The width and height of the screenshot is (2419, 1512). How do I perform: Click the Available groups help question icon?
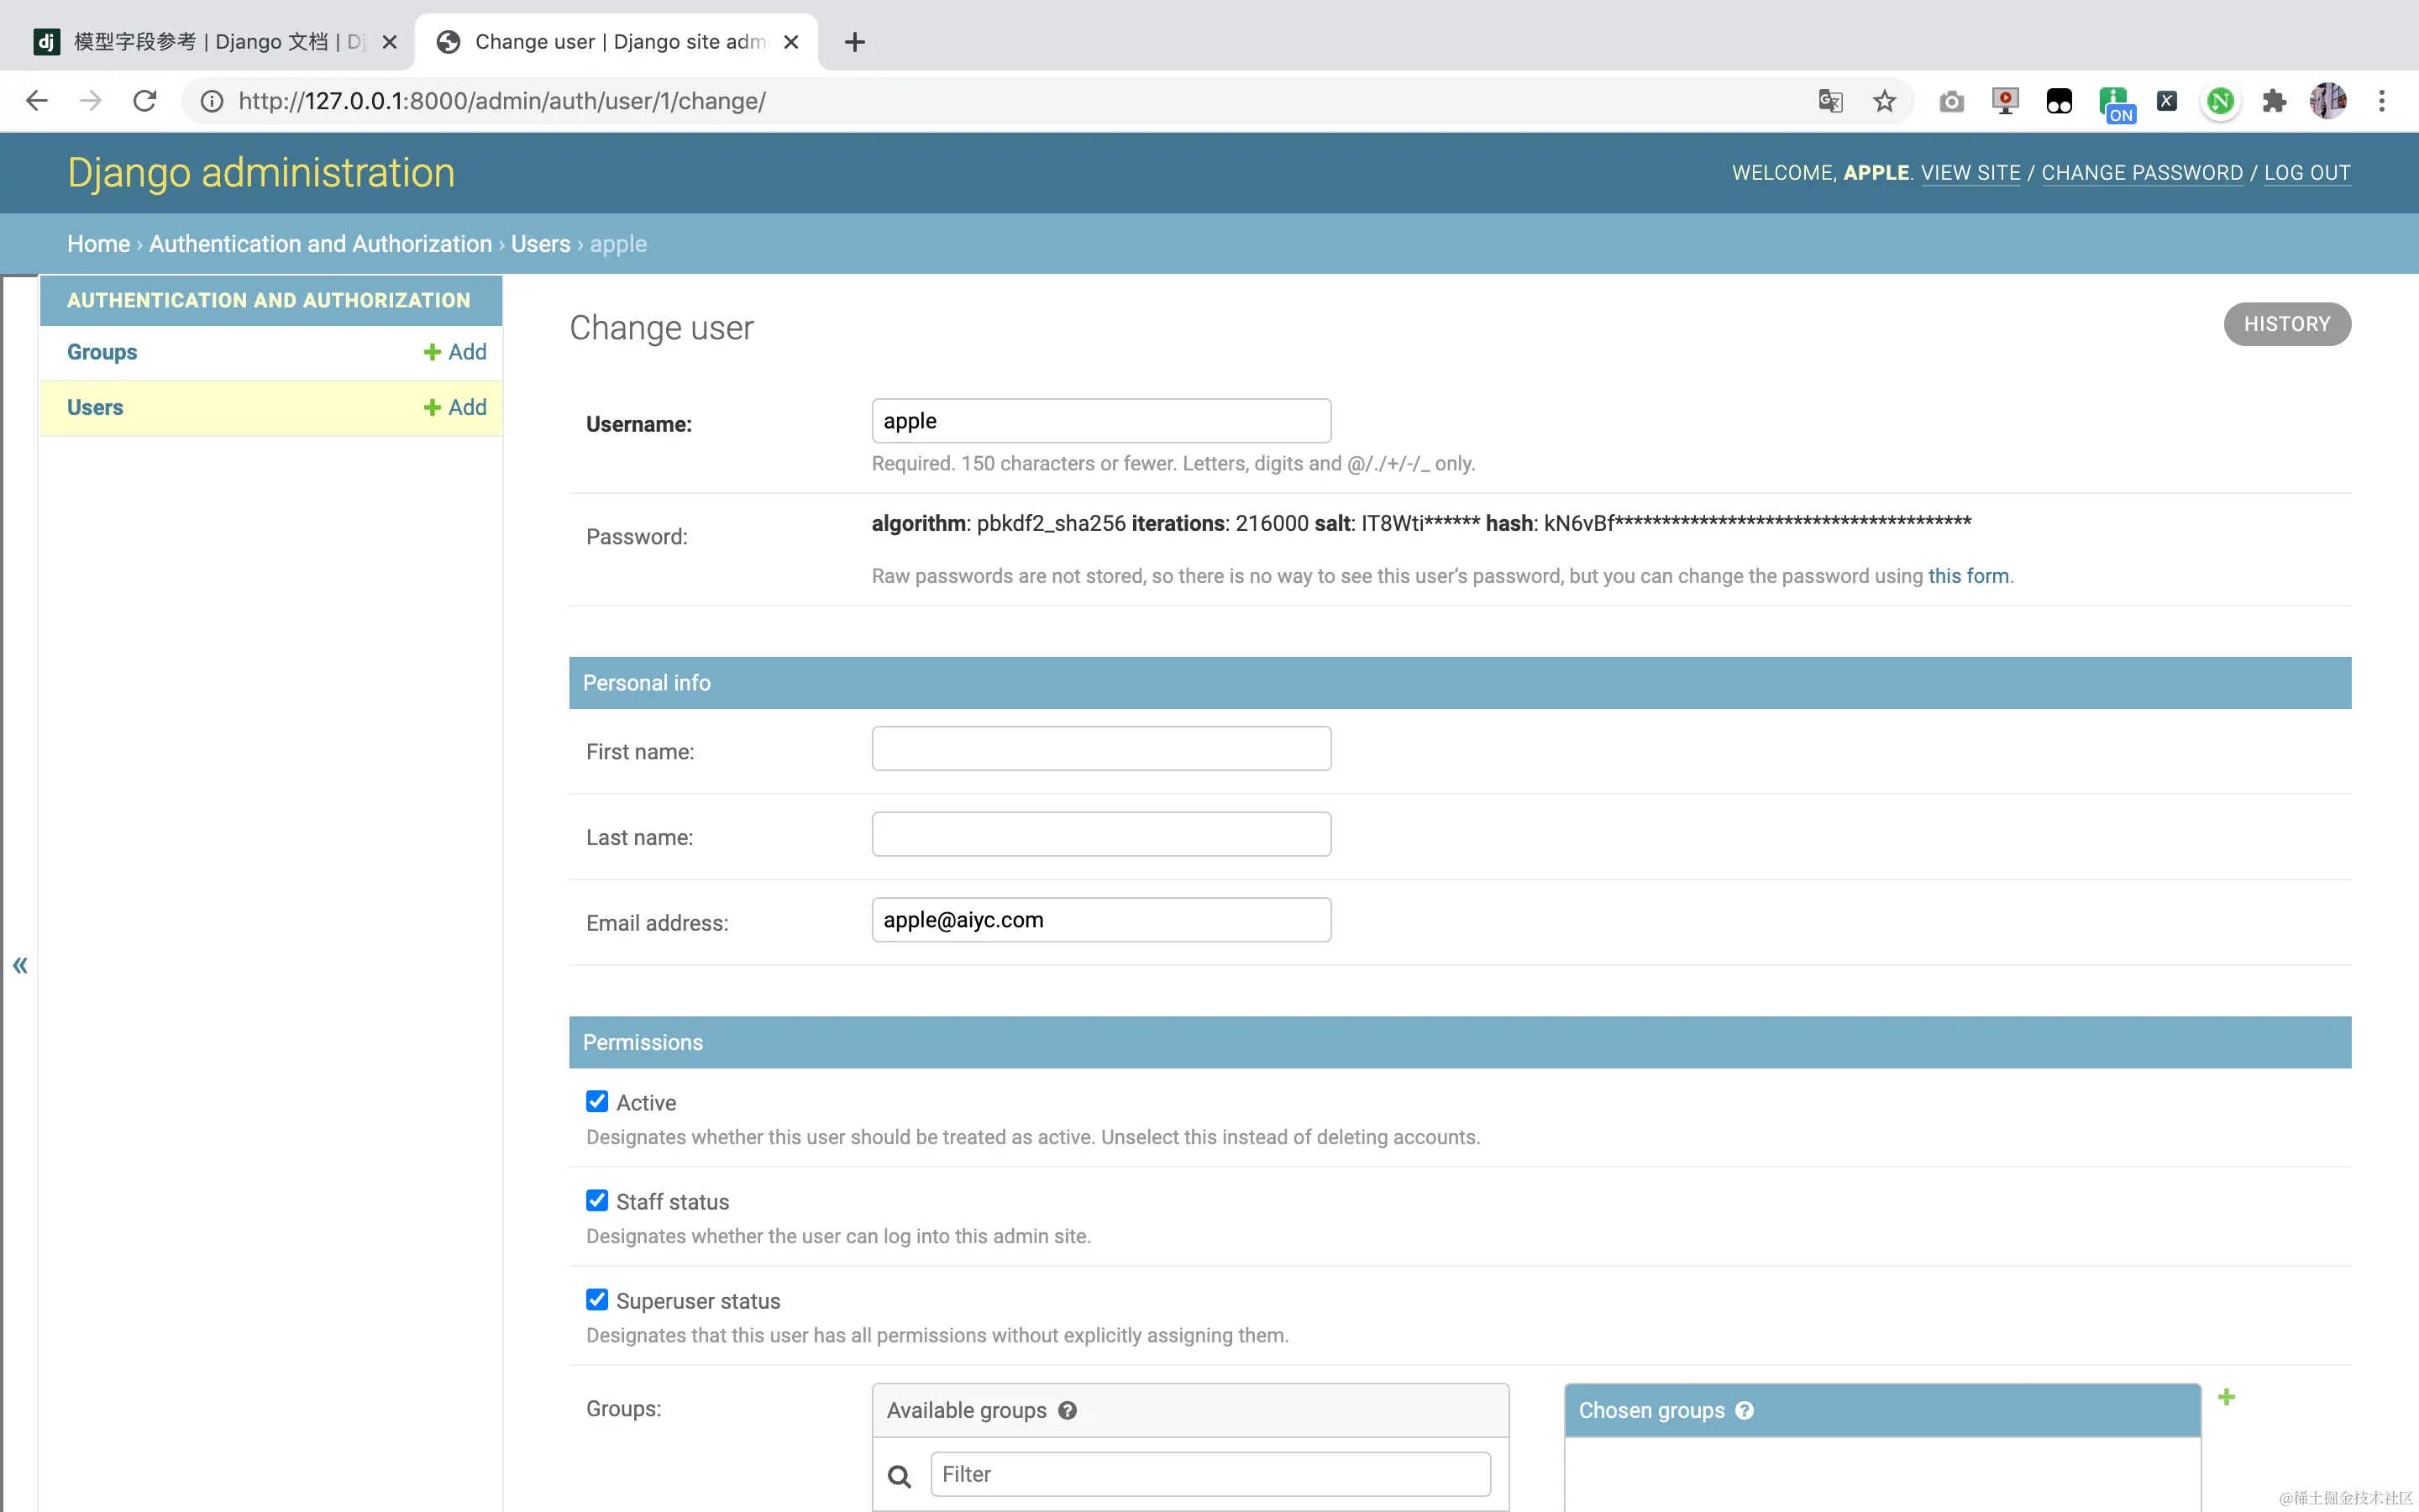(1068, 1410)
